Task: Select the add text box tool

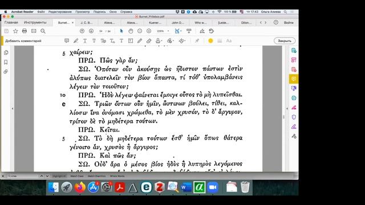Action: [x=131, y=40]
